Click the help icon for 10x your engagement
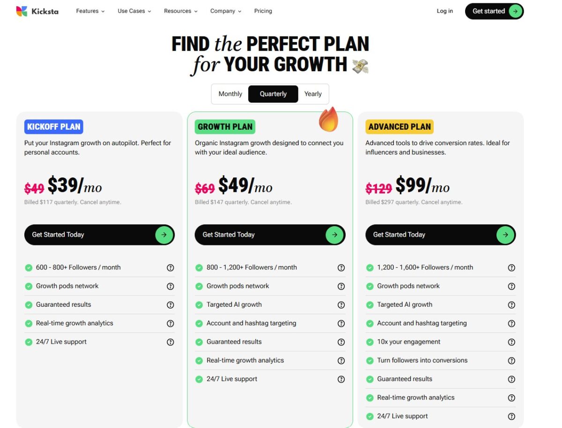Screen dimensions: 562x428 click(x=511, y=342)
